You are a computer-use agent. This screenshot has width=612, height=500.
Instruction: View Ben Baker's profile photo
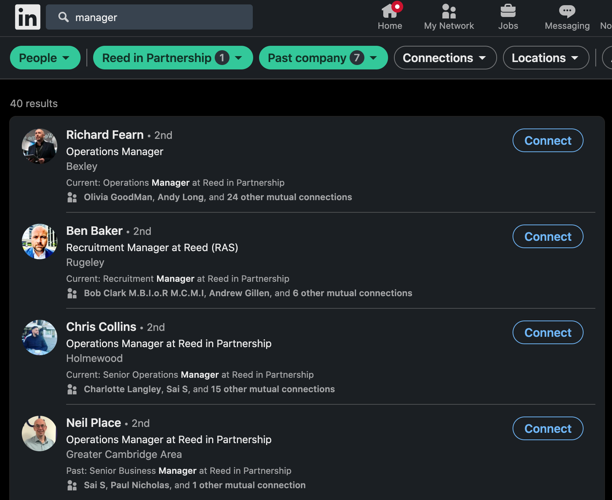point(40,242)
